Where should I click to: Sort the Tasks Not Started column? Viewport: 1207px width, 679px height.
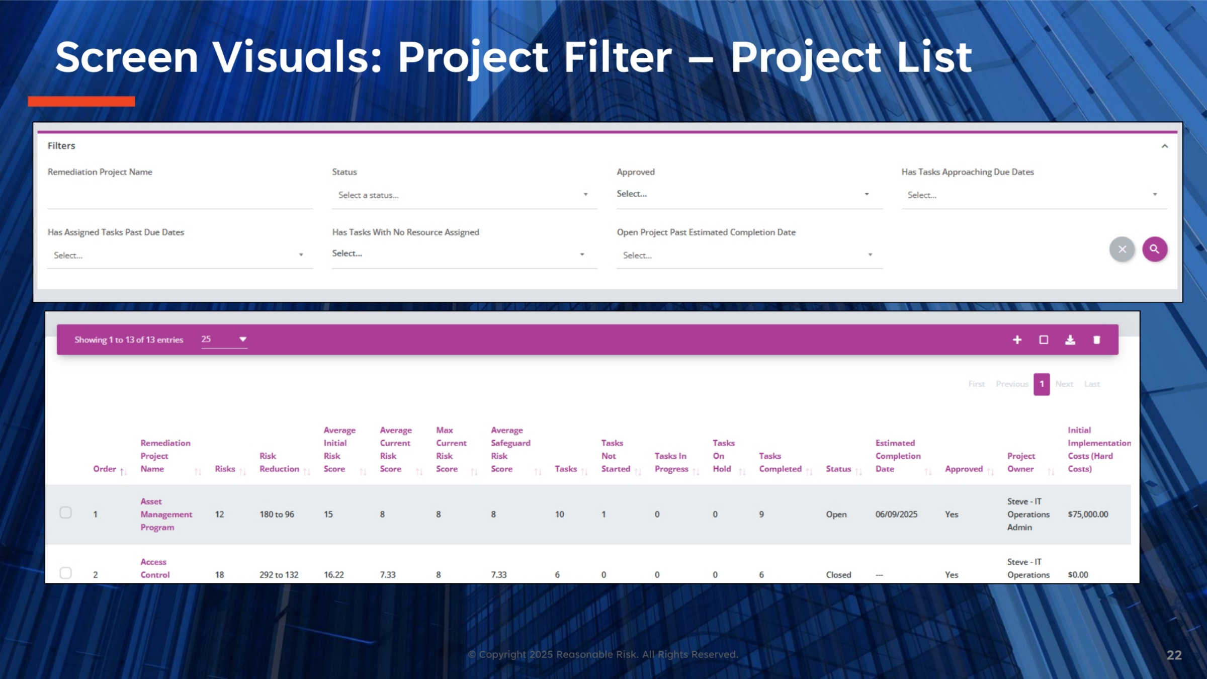[x=638, y=471]
